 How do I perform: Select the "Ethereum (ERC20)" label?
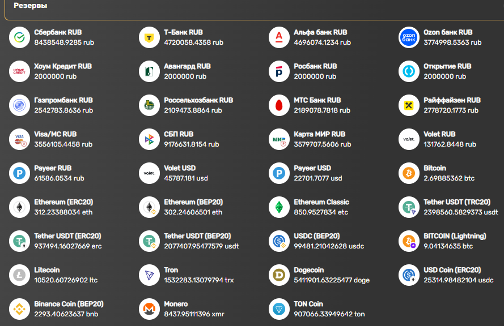[63, 203]
